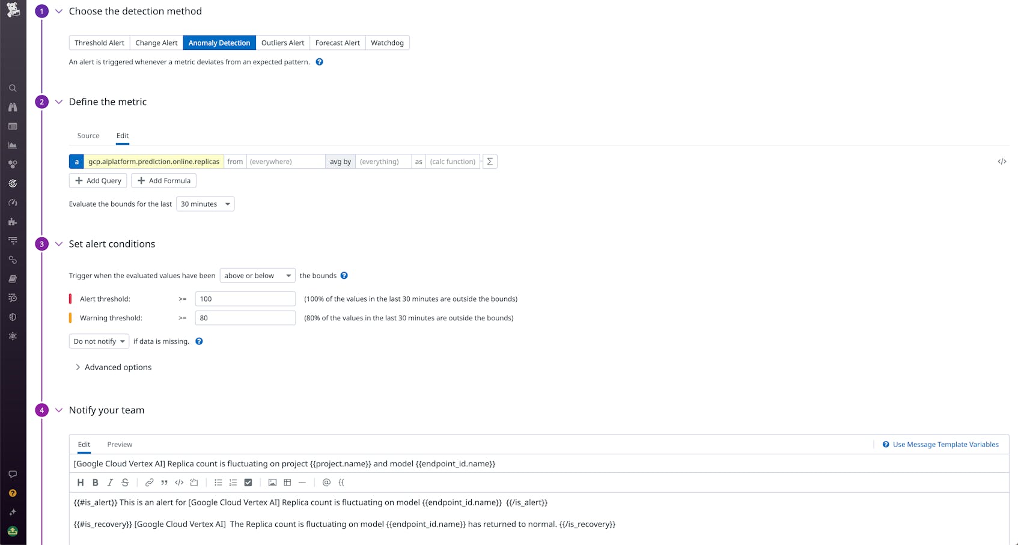Collapse the 'Set alert conditions' step
Screen dimensions: 1018x545
point(58,244)
